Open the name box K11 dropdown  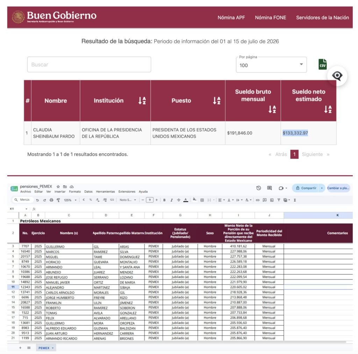[26, 209]
